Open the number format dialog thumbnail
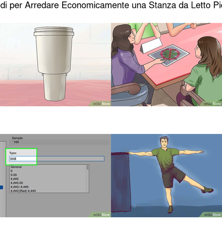 tap(55, 175)
